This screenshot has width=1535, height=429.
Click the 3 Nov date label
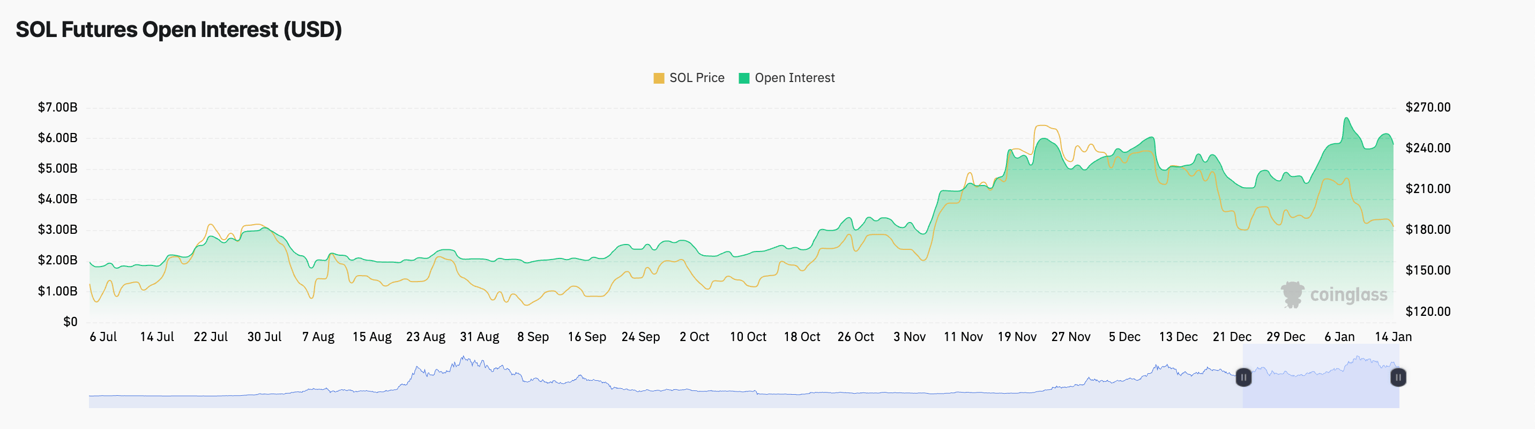pos(910,337)
